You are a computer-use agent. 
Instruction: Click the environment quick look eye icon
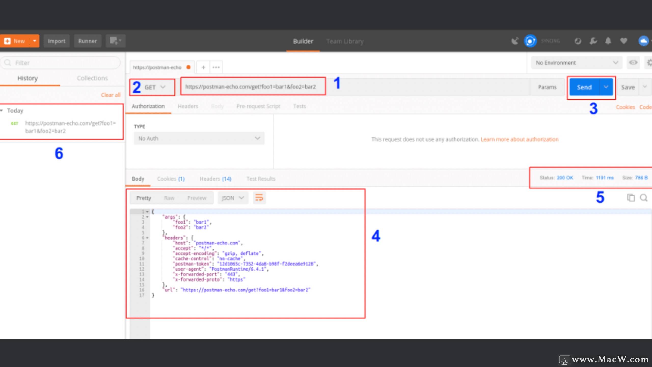633,62
